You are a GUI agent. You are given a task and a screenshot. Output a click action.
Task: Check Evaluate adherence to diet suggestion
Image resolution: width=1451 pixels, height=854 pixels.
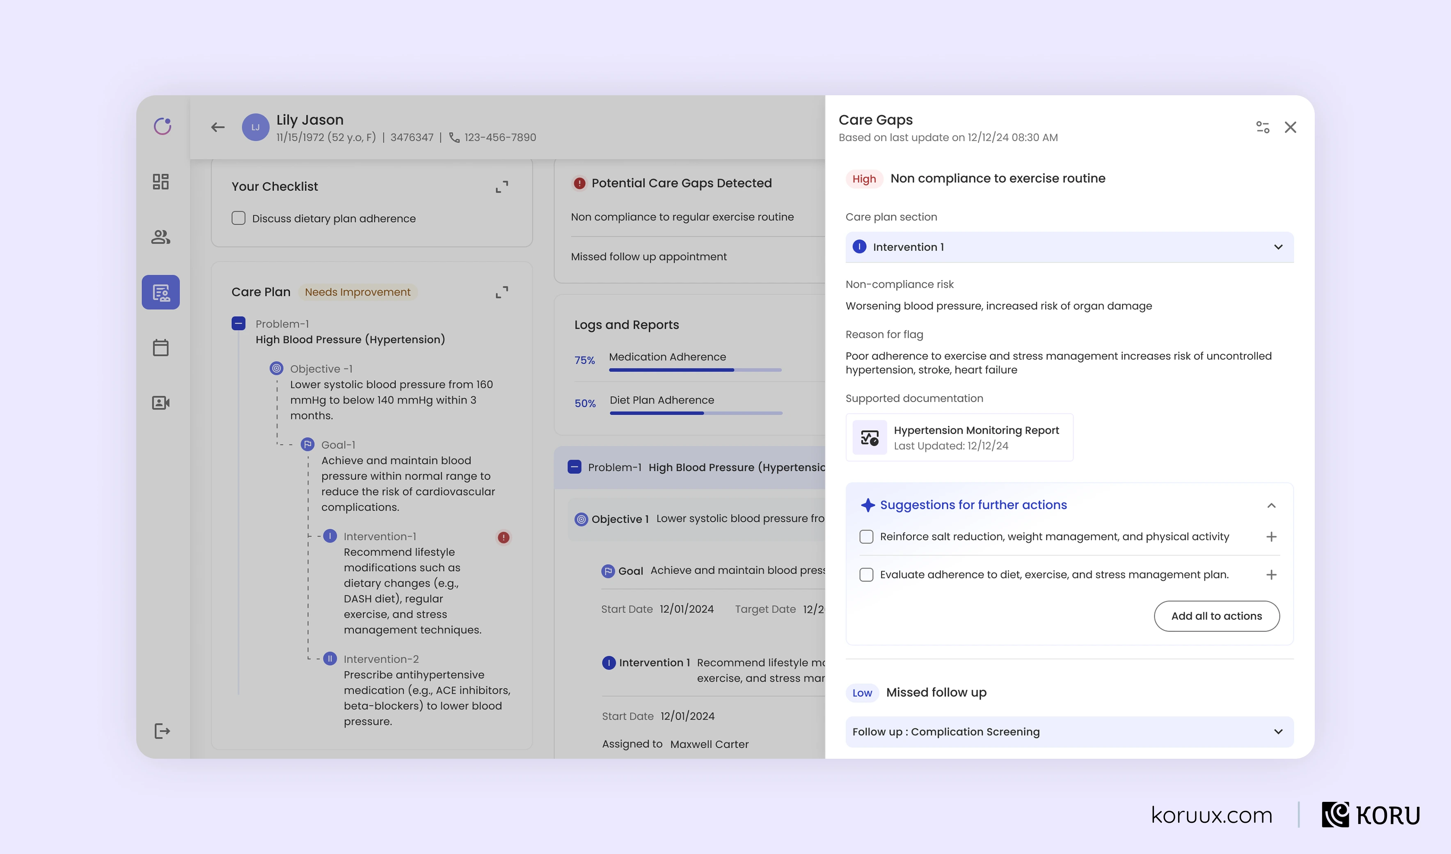pyautogui.click(x=866, y=574)
